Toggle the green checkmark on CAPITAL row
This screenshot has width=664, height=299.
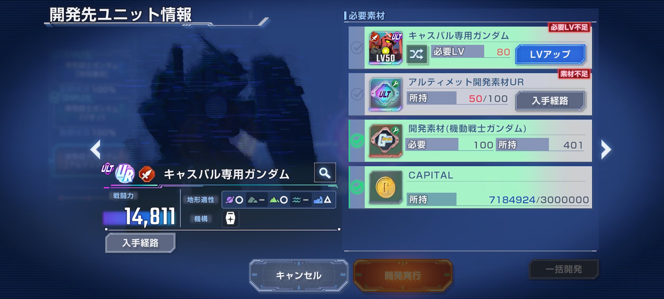357,187
